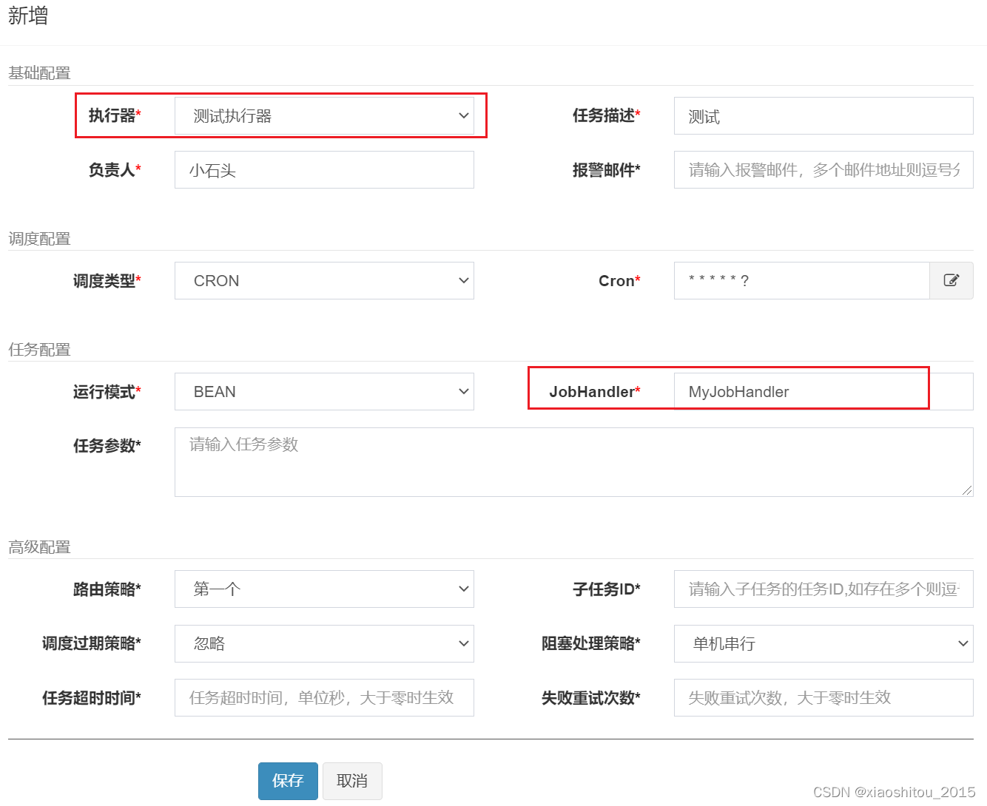Screen dimensions: 987x806
Task: Click the JobHandler input containing MyJobHandler
Action: tap(823, 392)
